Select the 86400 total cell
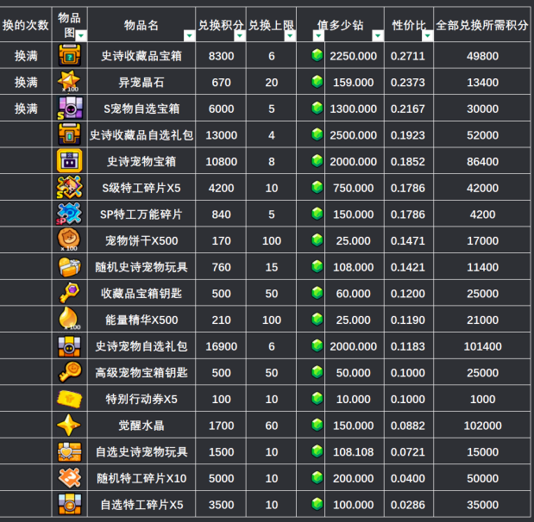Viewport: 534px width, 522px height. click(482, 161)
